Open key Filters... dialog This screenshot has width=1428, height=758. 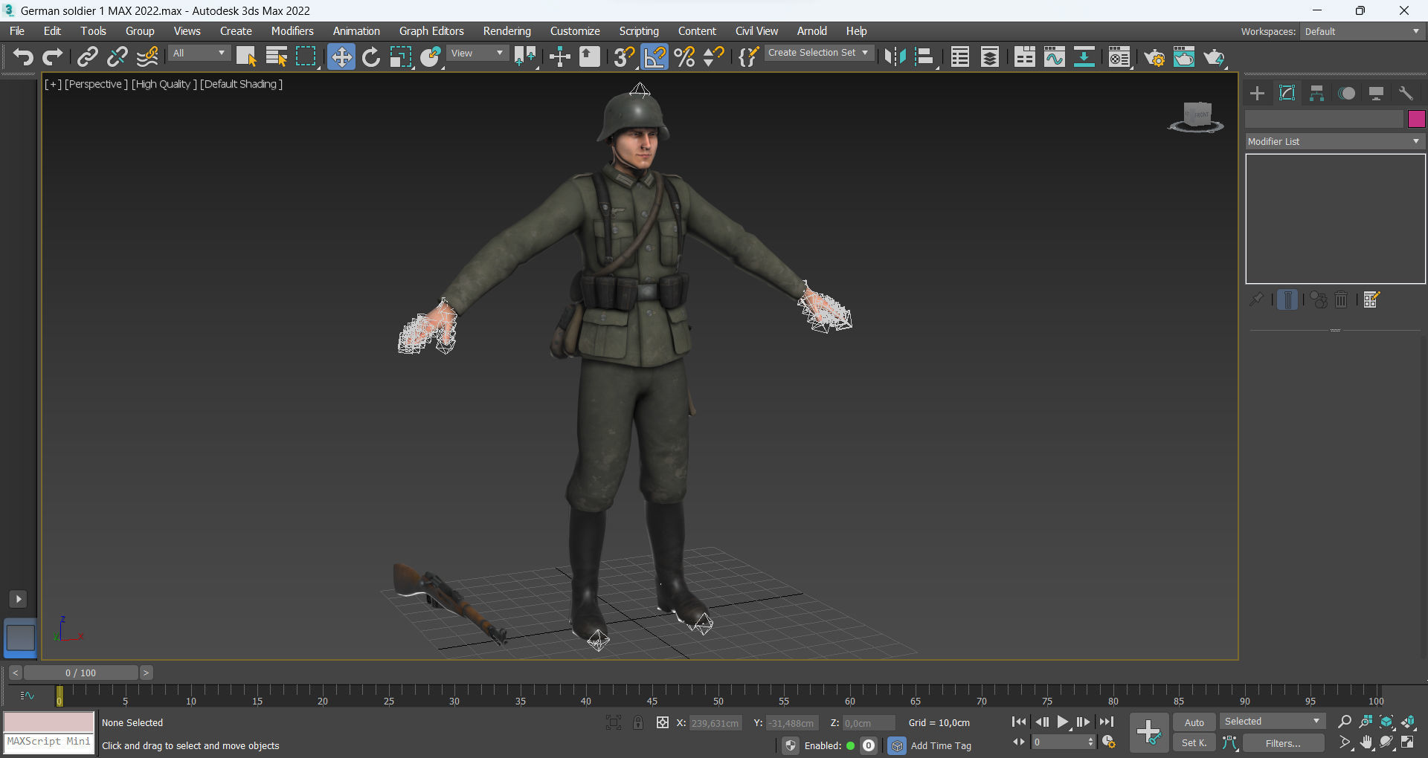click(x=1283, y=742)
